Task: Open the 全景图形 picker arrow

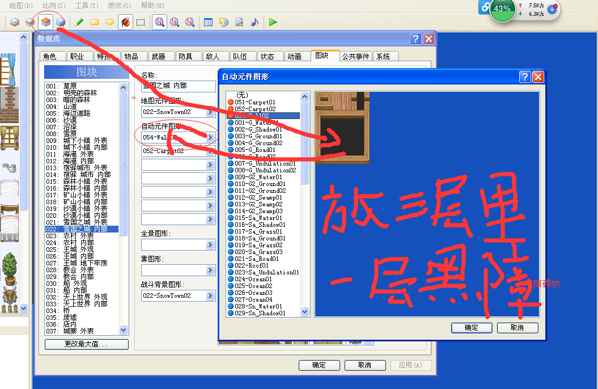Action: 210,244
